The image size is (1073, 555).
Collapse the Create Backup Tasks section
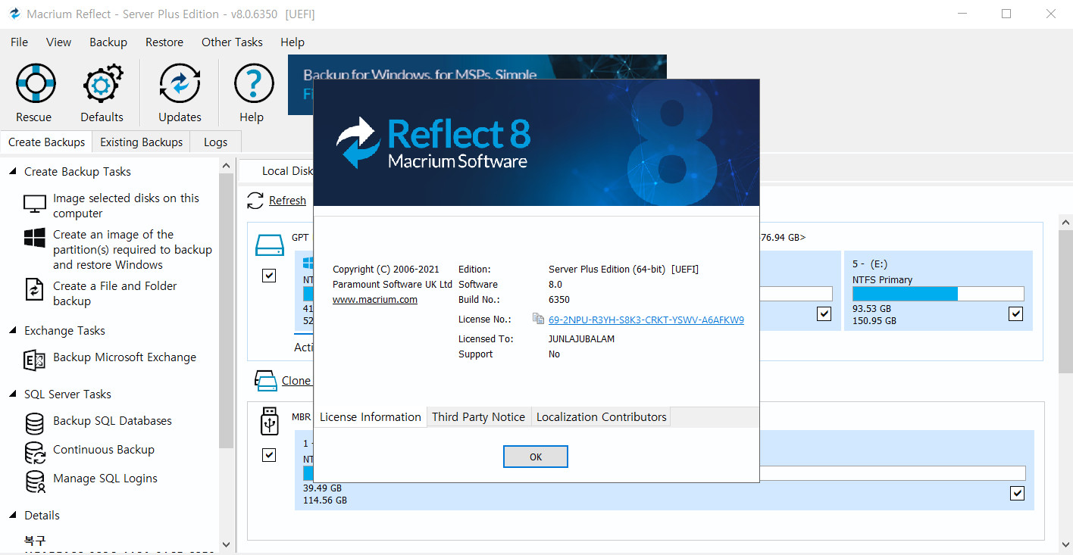(13, 172)
